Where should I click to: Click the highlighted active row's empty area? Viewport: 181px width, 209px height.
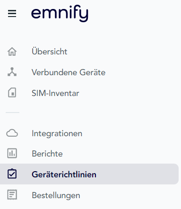click(x=137, y=174)
